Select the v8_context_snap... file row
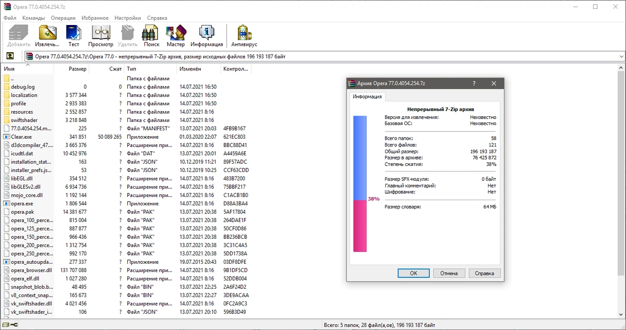 click(x=125, y=295)
